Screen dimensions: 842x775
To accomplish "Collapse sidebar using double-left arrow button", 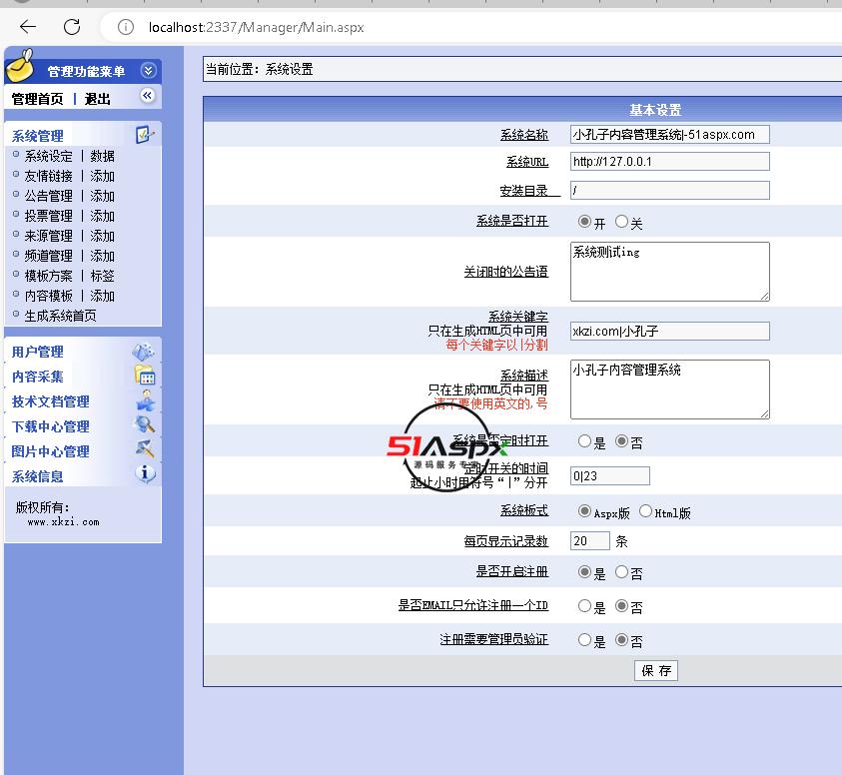I will tap(147, 96).
